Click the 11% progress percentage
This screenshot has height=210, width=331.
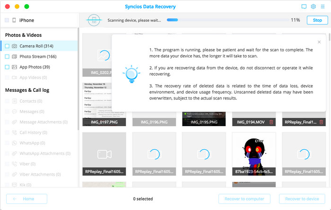point(296,20)
